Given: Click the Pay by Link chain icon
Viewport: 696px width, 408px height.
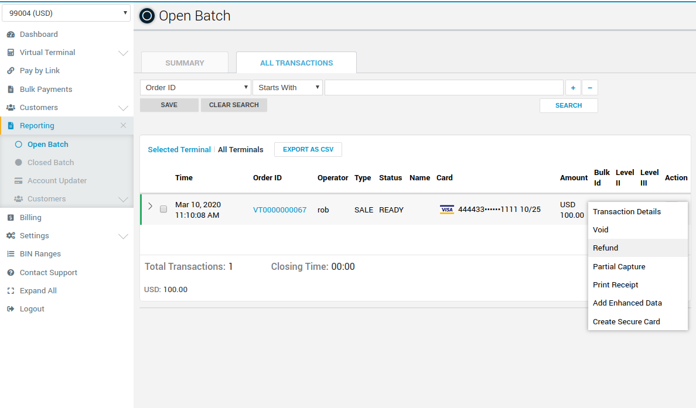Looking at the screenshot, I should (11, 71).
